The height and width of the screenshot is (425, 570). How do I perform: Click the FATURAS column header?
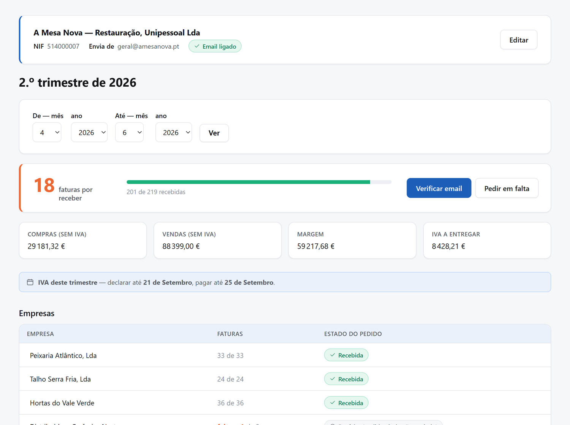click(230, 334)
